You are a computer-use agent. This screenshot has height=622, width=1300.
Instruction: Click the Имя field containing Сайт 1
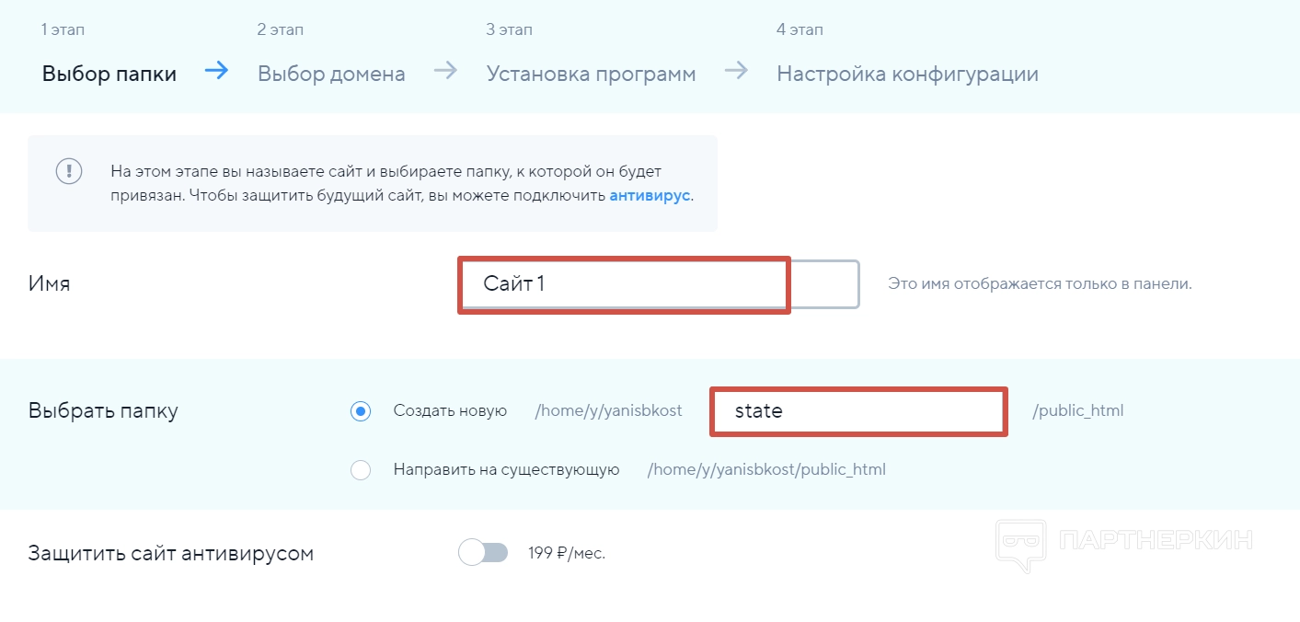(x=658, y=284)
